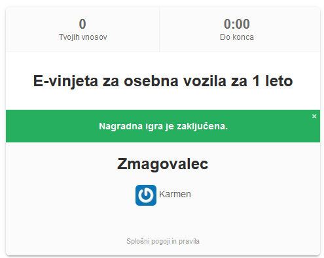
Task: Click the Gravatar power icon beside Karmen
Action: pos(146,195)
